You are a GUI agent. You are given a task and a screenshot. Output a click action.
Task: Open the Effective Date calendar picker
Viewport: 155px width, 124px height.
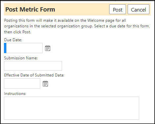pyautogui.click(x=45, y=84)
